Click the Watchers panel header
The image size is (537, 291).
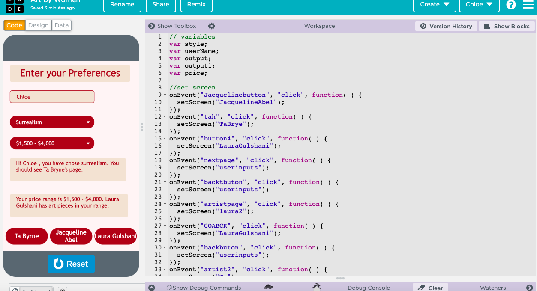coord(493,288)
